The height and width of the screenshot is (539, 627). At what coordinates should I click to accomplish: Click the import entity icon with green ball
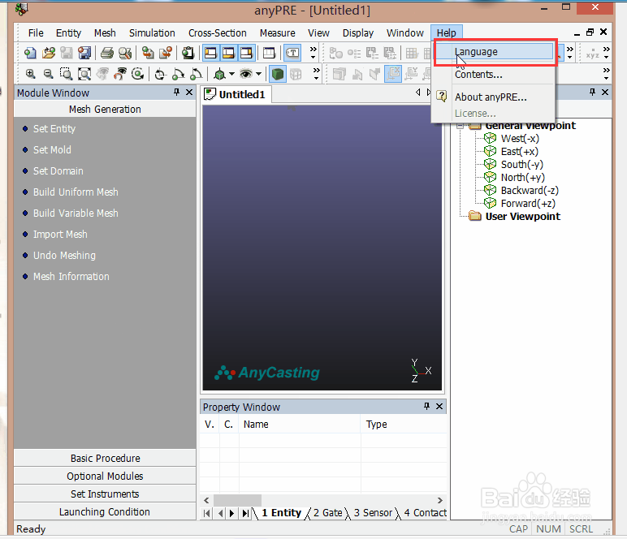(x=148, y=53)
